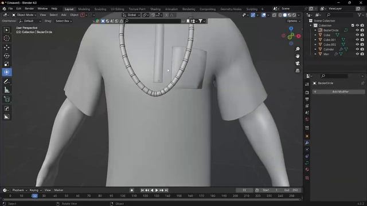Toggle camera view gizmo icon

click(298, 64)
